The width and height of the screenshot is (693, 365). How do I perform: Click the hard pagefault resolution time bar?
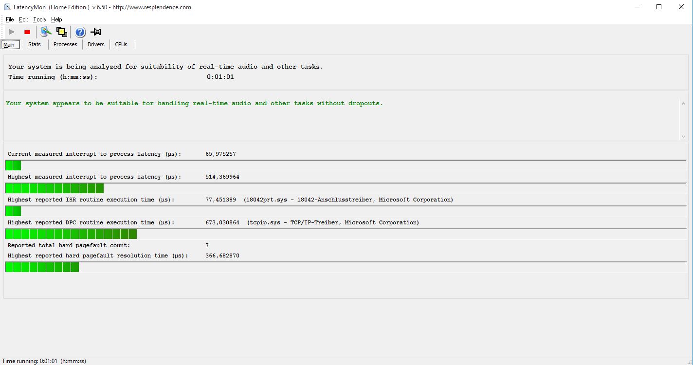(x=346, y=267)
